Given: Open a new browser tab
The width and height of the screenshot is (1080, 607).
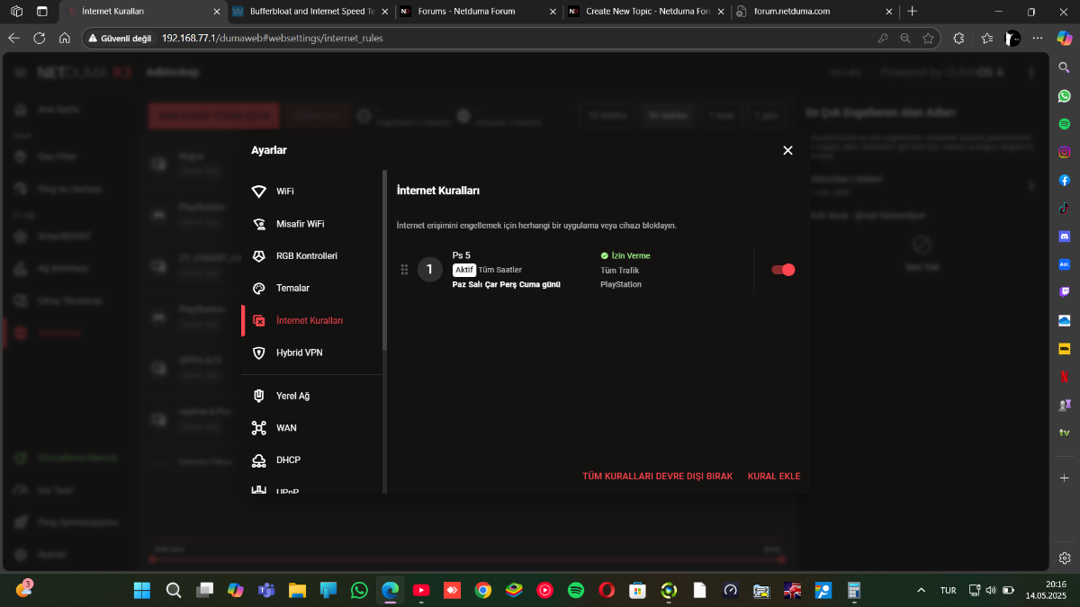Looking at the screenshot, I should coord(913,12).
